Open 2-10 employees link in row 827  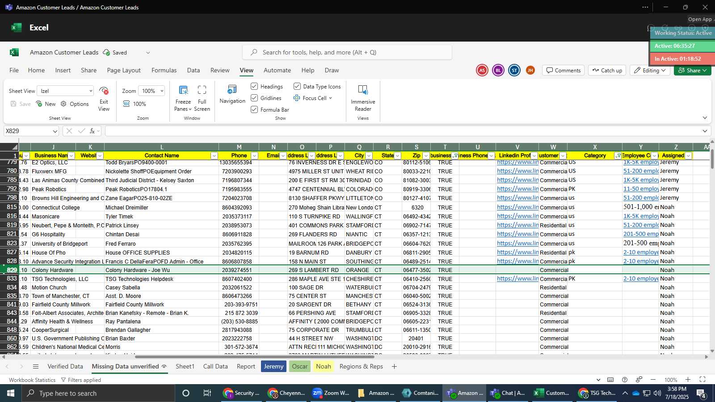click(x=640, y=252)
